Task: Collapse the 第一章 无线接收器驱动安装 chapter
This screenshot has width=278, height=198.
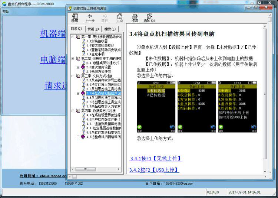Action: (73, 37)
